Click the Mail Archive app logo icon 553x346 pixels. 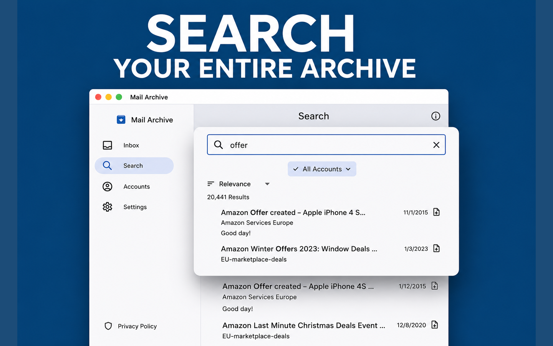point(121,120)
